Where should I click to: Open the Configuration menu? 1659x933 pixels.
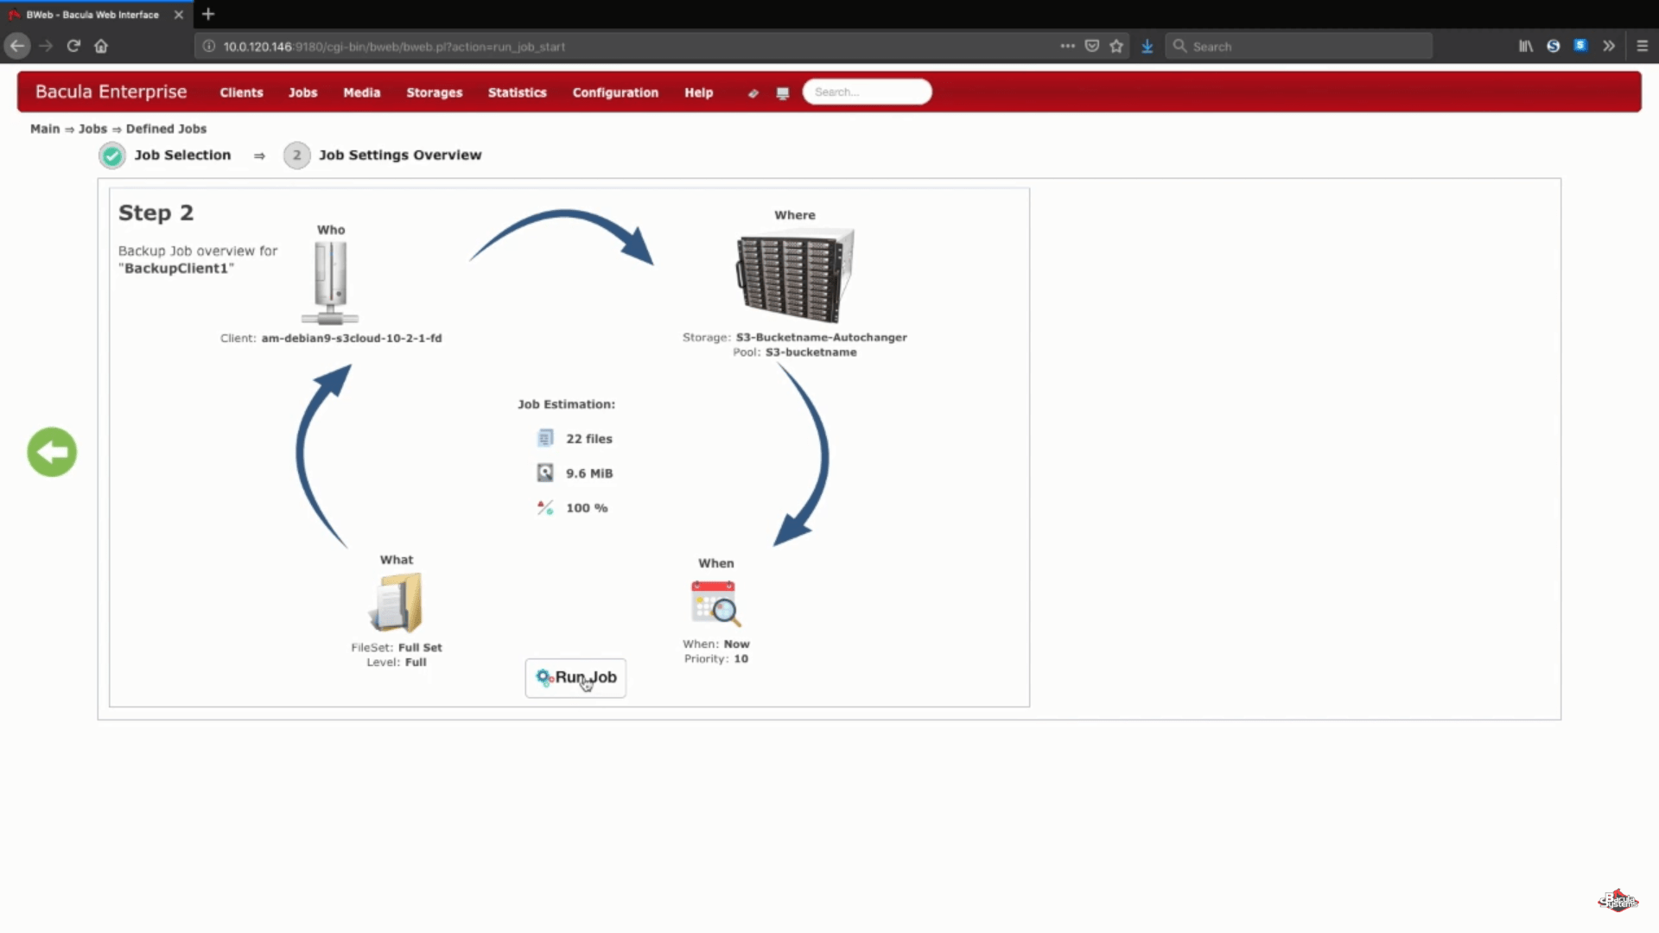click(615, 92)
